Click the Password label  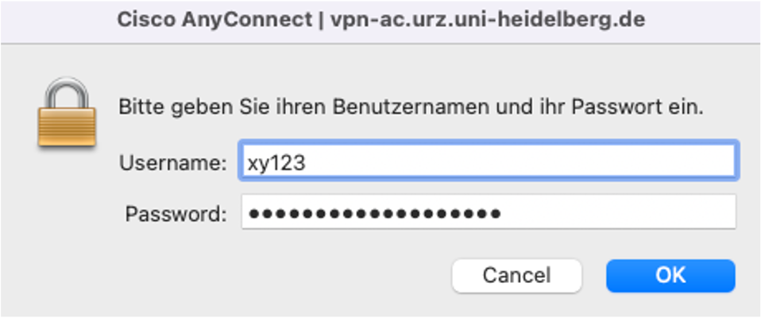coord(176,214)
